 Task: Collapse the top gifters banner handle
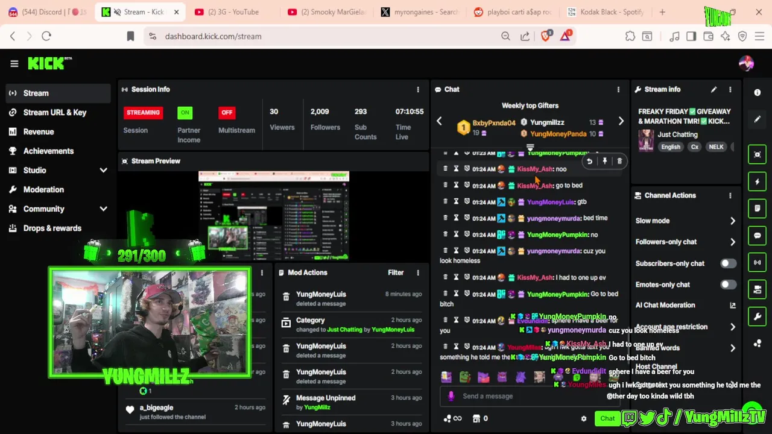530,147
